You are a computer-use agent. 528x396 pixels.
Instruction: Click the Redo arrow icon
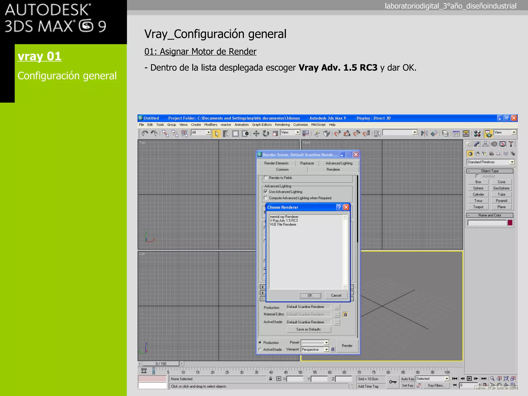point(154,133)
